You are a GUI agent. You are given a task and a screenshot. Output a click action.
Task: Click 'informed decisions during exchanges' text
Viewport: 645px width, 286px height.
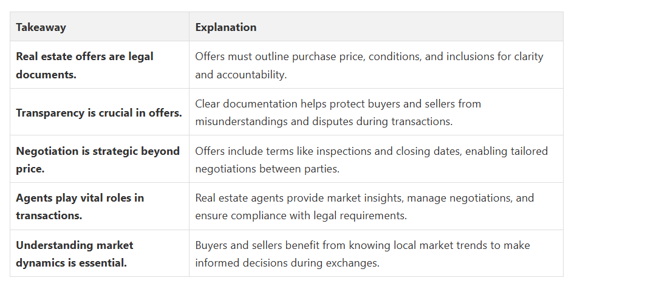287,263
